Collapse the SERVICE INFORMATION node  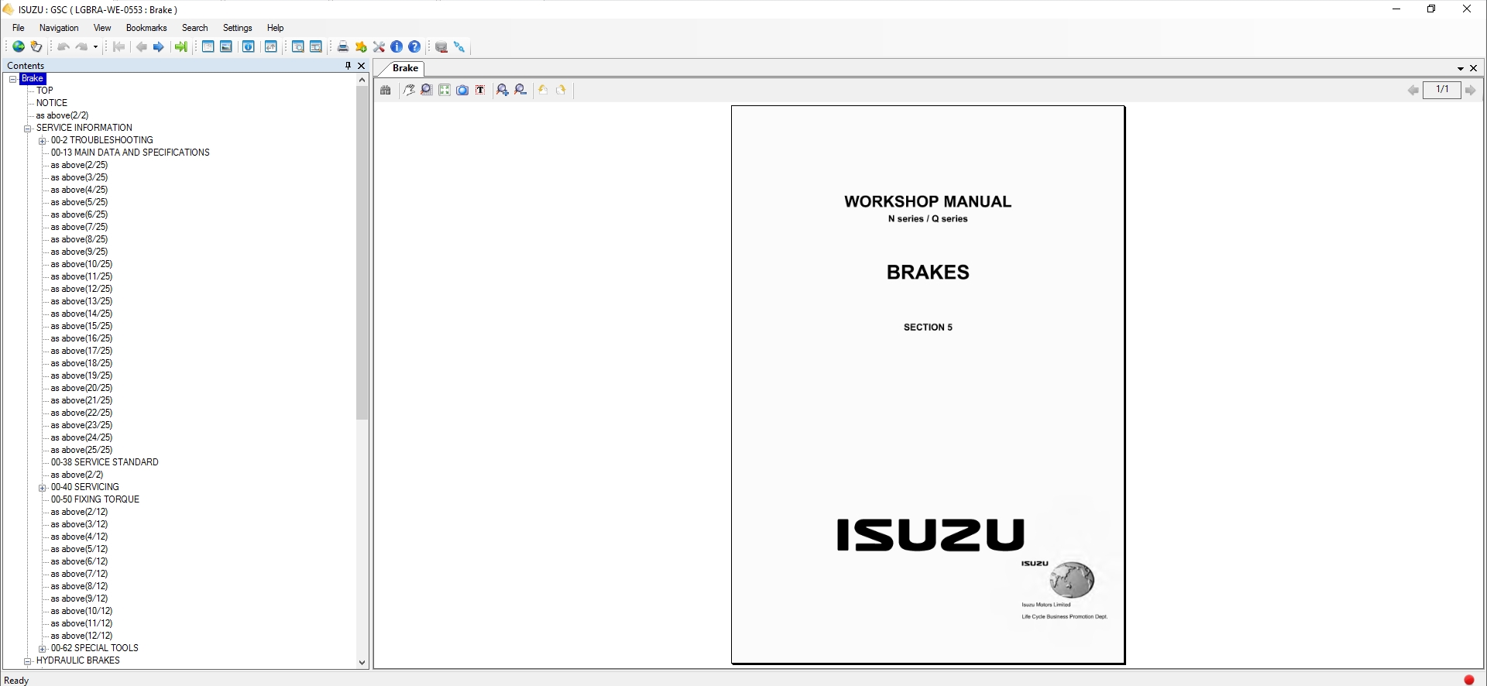tap(28, 129)
